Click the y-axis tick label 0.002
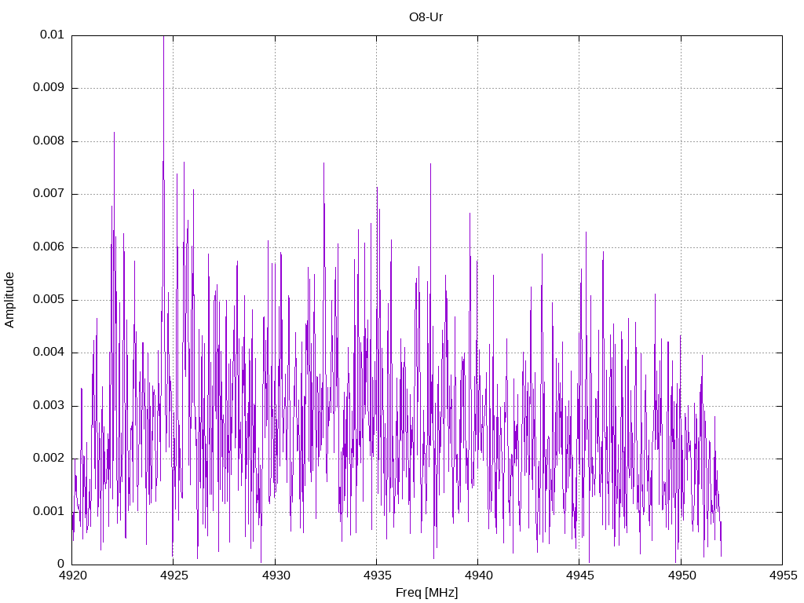Screen dimensions: 804x603 click(x=49, y=459)
